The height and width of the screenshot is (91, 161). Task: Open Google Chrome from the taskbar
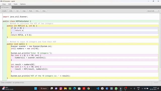88,88
